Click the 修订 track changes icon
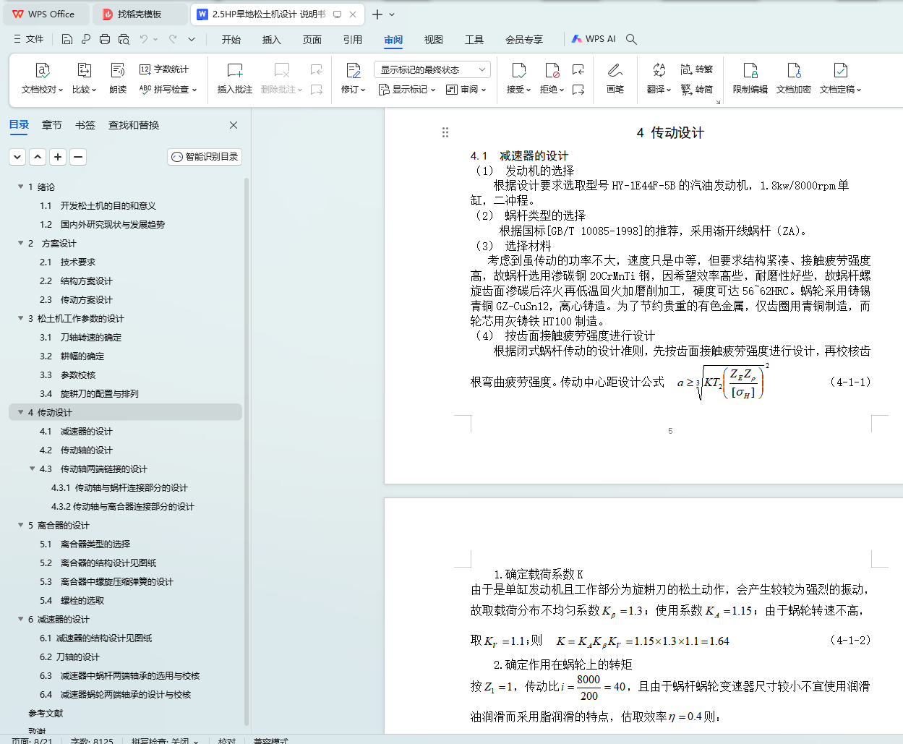The image size is (903, 744). coord(353,70)
